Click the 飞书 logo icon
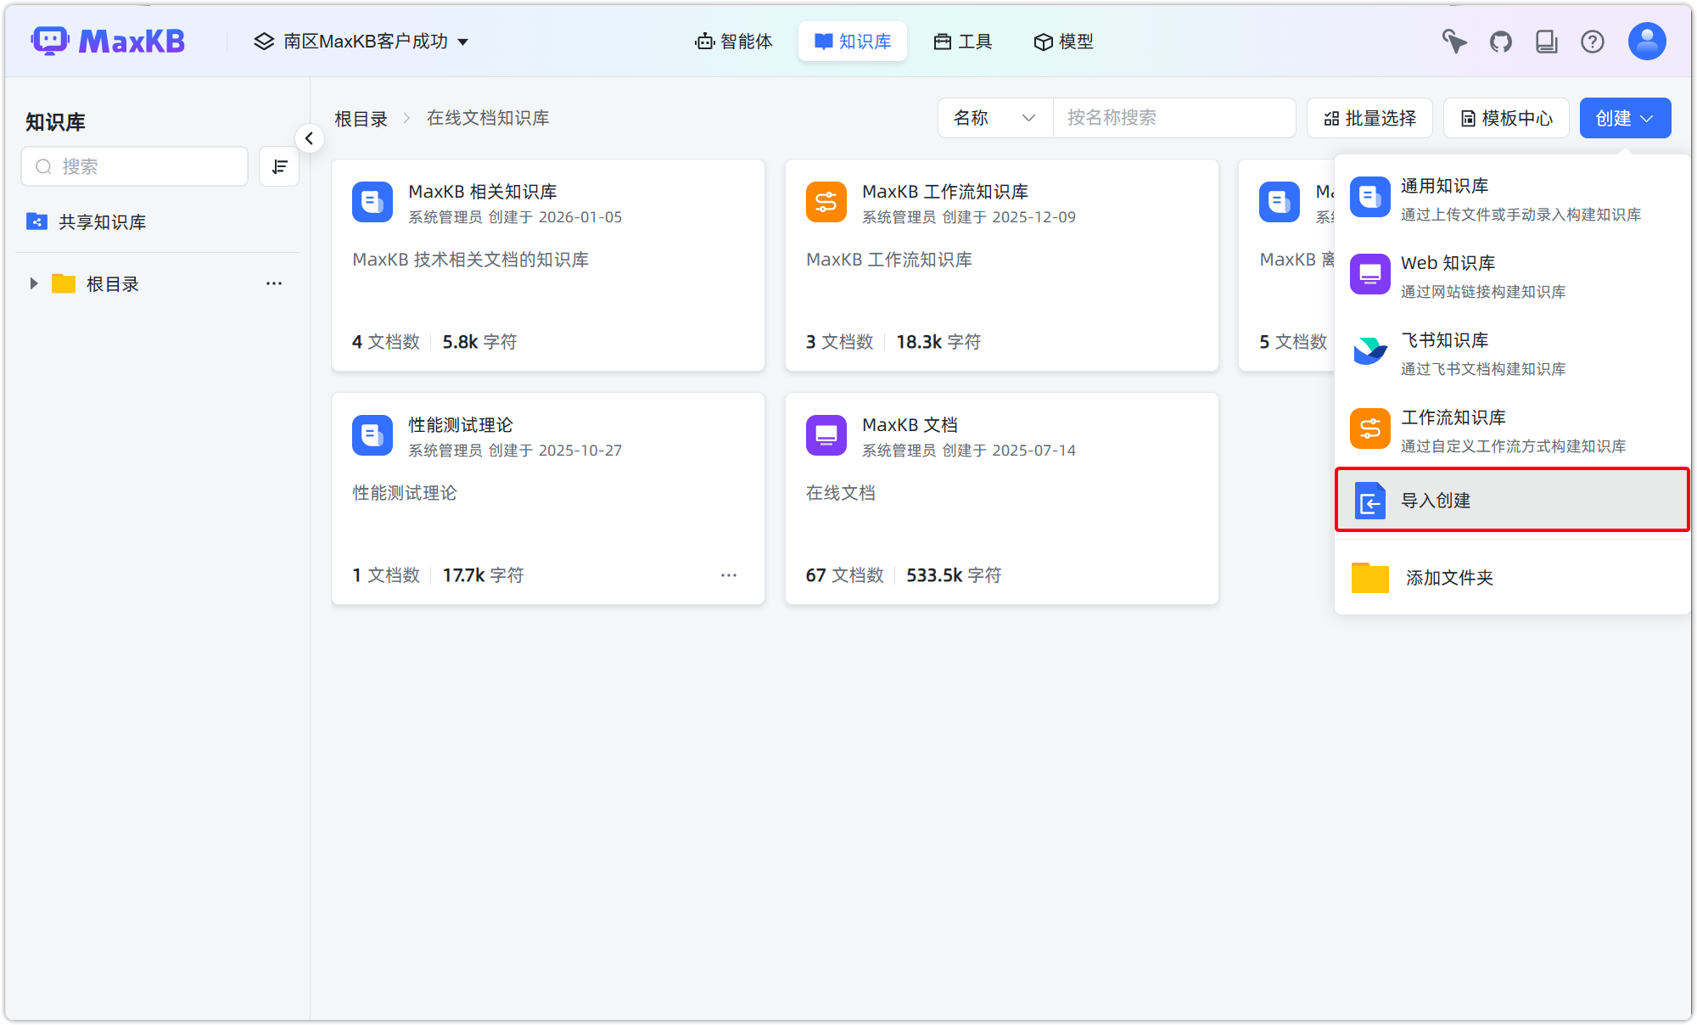The image size is (1697, 1025). tap(1370, 351)
